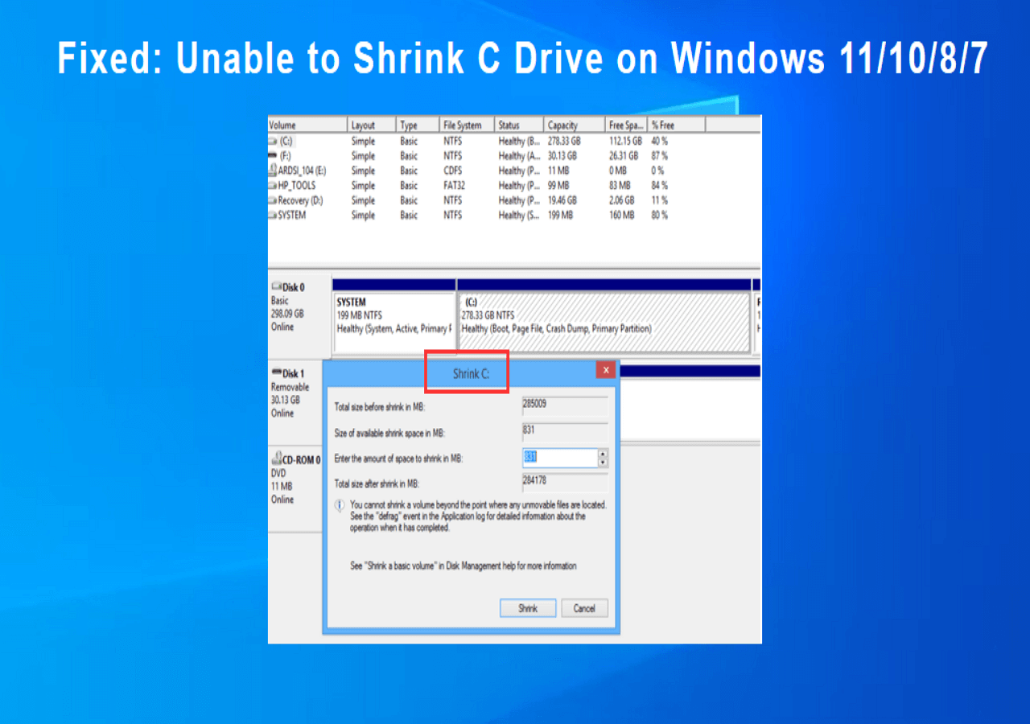Click the 278.33 GB capacity cell
The image size is (1030, 724).
point(564,141)
